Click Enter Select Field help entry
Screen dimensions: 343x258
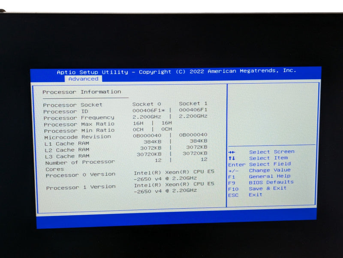pos(259,164)
